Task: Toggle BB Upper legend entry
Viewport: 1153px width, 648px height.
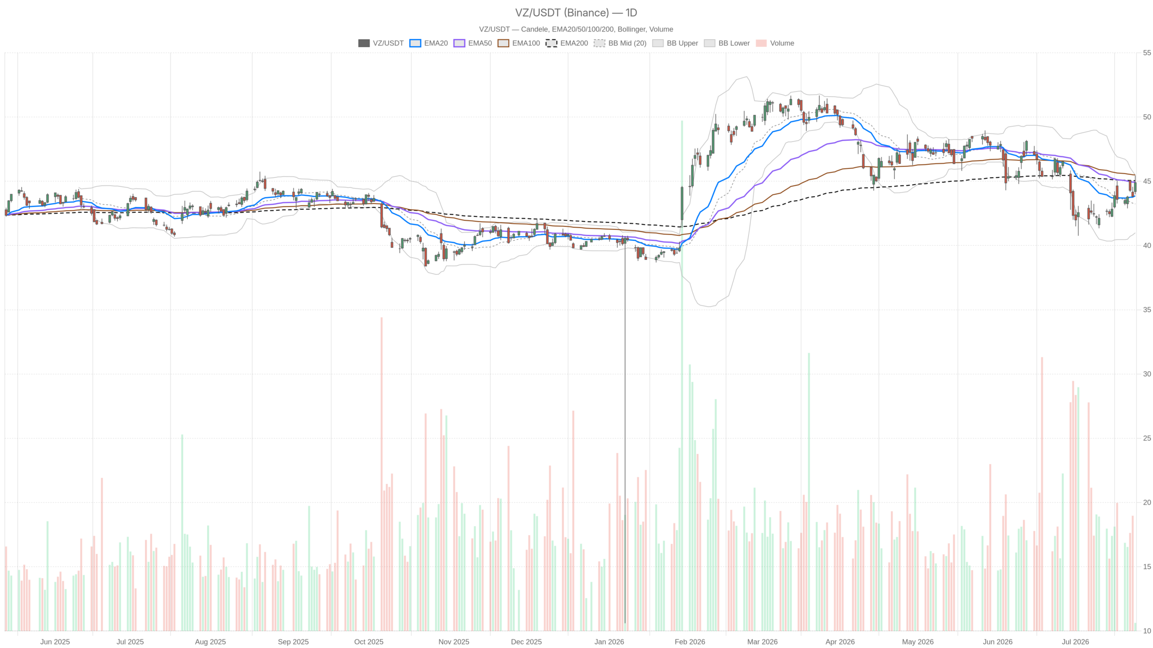Action: pos(675,43)
